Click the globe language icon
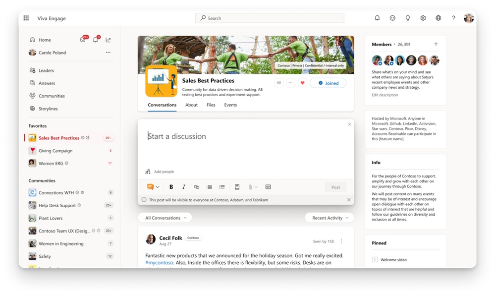 coord(438,18)
